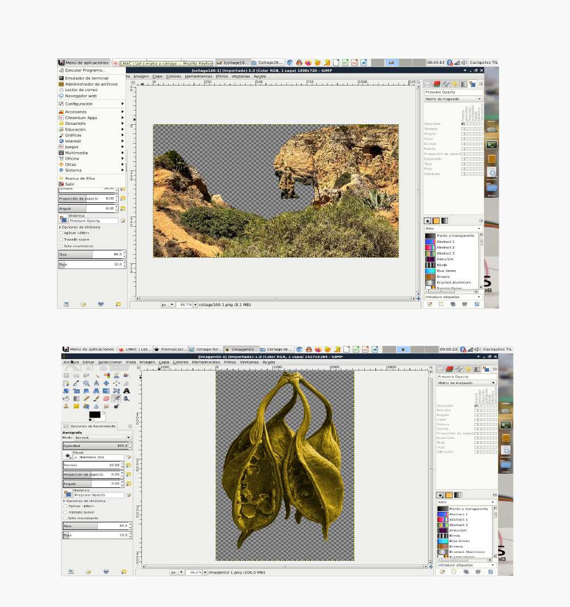Pick the Bucket Fill tool
This screenshot has width=570, height=607.
click(x=66, y=398)
